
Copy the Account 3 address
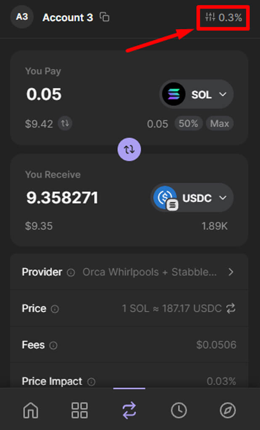tap(104, 18)
